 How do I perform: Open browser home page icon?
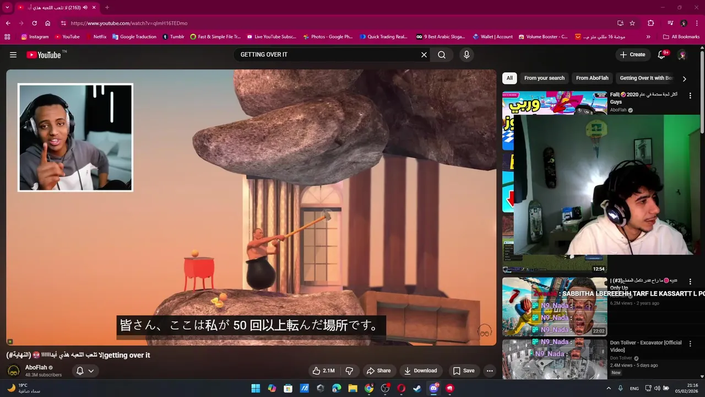[48, 23]
